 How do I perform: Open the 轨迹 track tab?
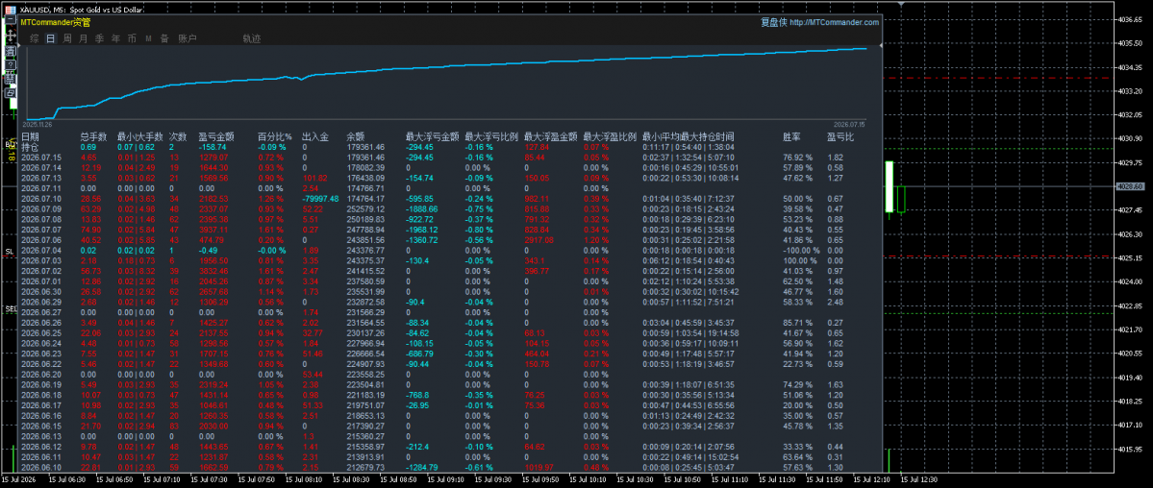(252, 38)
